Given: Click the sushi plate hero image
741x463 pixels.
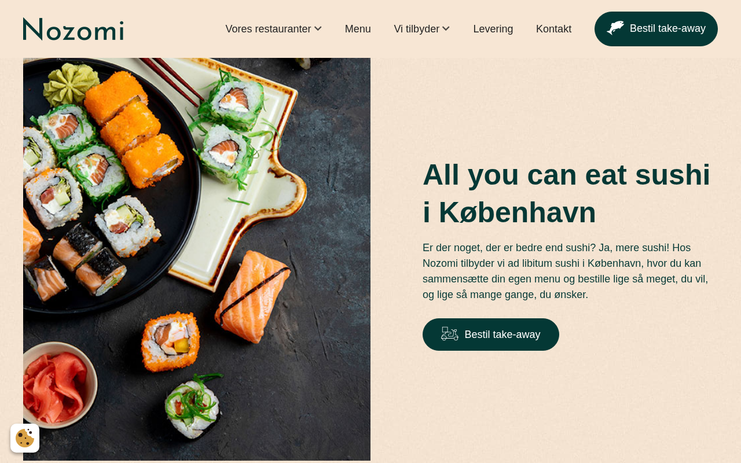Looking at the screenshot, I should click(x=197, y=259).
